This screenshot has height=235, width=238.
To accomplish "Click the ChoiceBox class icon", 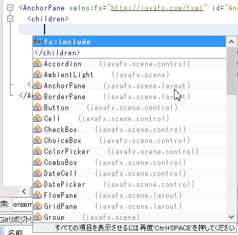I will [x=38, y=140].
